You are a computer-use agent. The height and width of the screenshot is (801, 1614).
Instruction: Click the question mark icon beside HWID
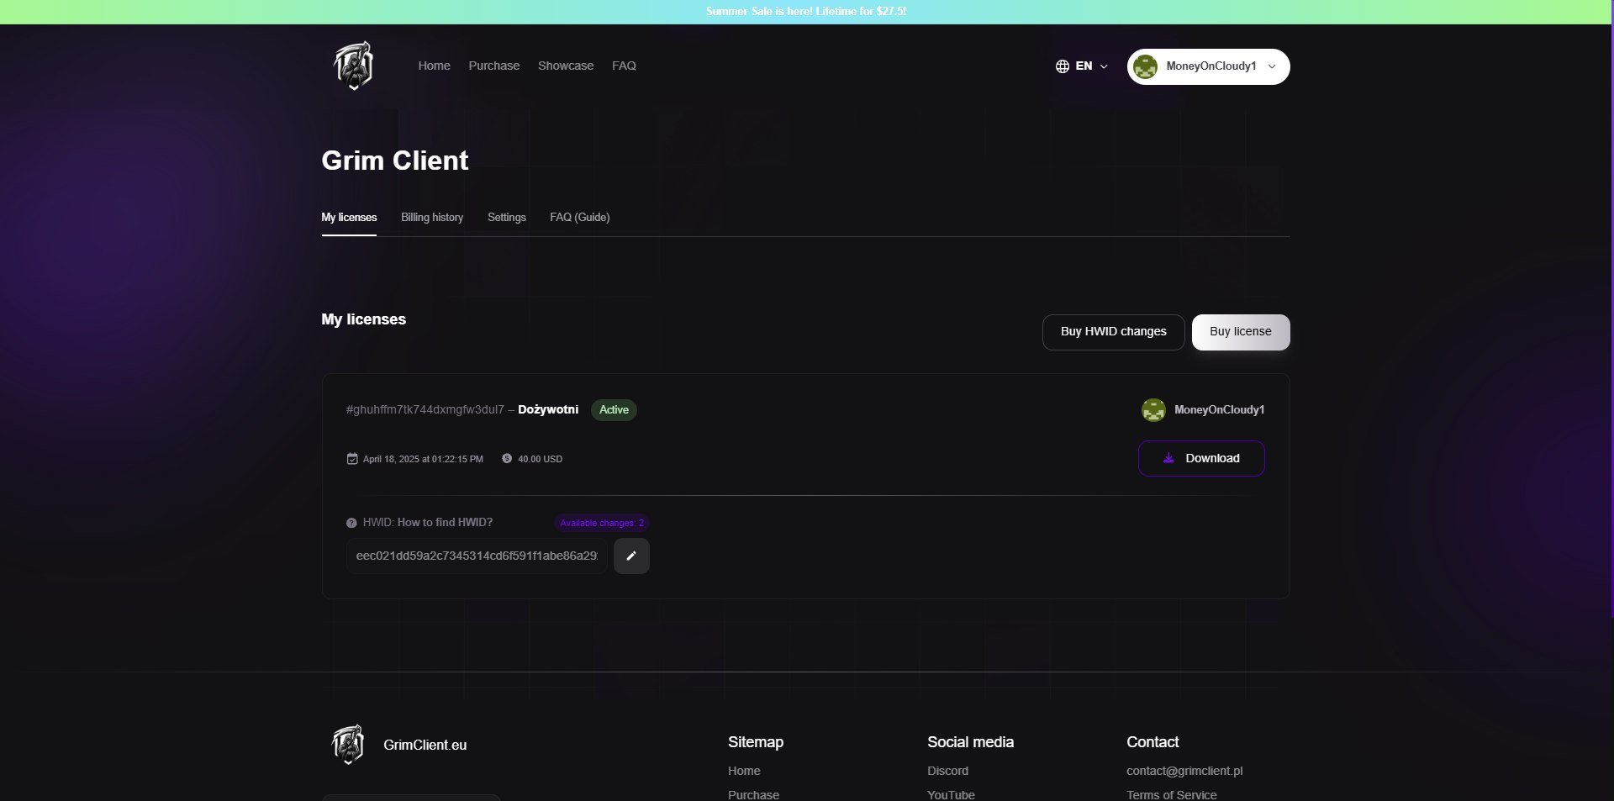pos(351,523)
